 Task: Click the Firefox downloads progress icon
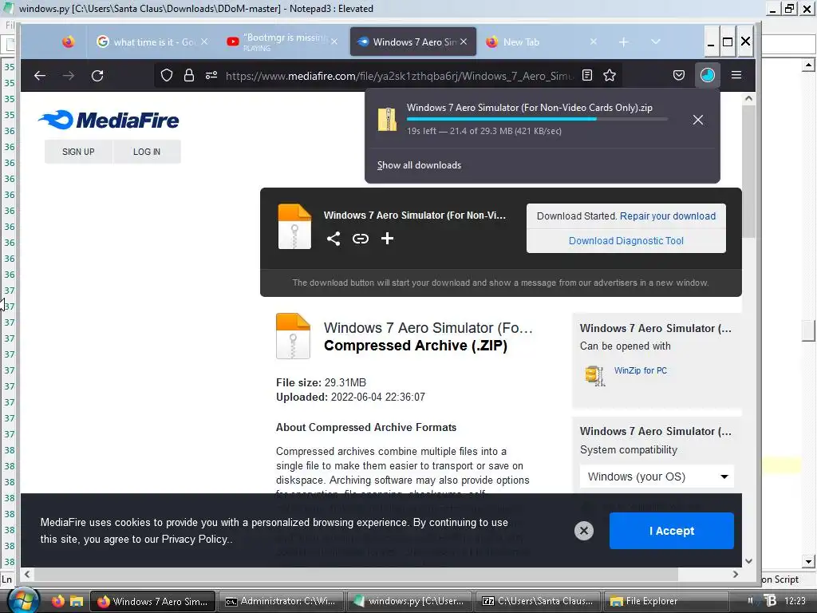coord(707,76)
